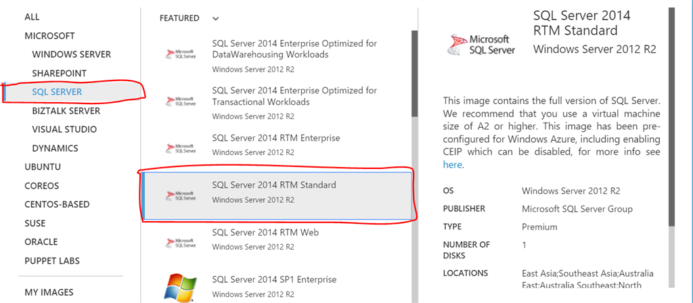693x303 pixels.
Task: Select SHAREPOINT subcategory
Action: click(59, 73)
